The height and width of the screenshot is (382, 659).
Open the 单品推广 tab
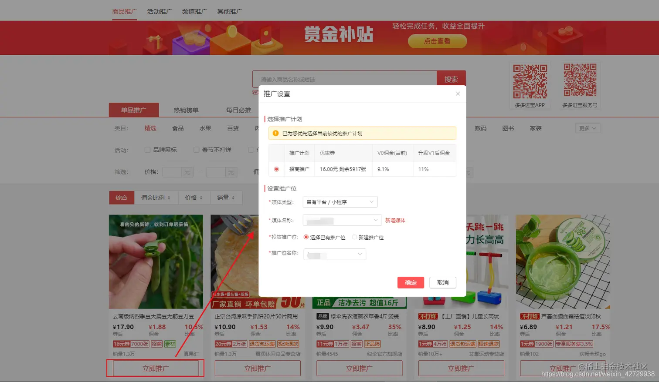coord(134,110)
